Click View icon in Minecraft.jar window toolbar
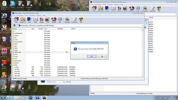The width and height of the screenshot is (178, 100). (35, 20)
